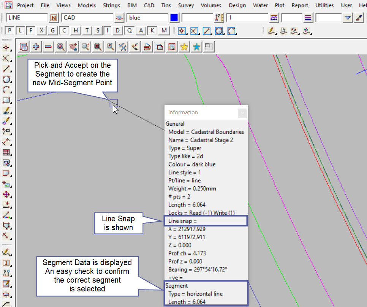367x307 pixels.
Task: Click the blue colour swatch
Action: 174,18
